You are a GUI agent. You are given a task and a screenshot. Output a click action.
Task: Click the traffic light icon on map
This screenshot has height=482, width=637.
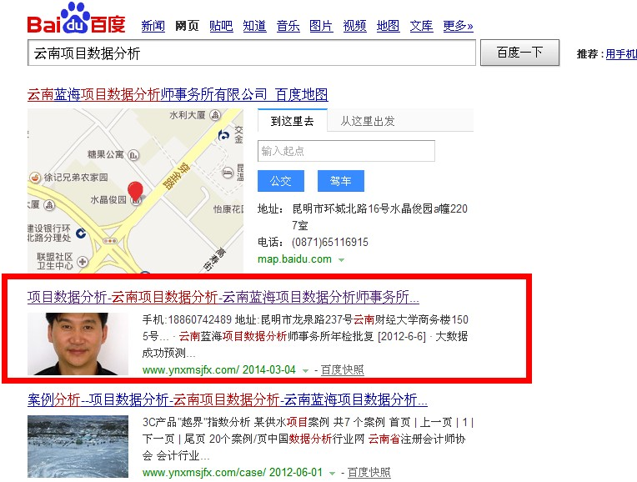coord(110,241)
